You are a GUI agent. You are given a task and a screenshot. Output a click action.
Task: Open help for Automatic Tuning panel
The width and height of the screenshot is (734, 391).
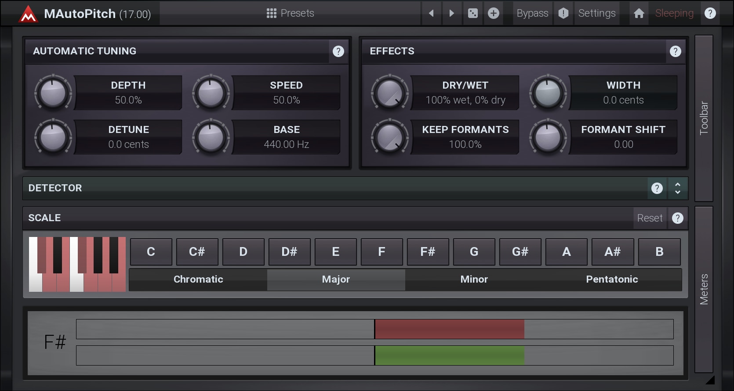(x=338, y=51)
